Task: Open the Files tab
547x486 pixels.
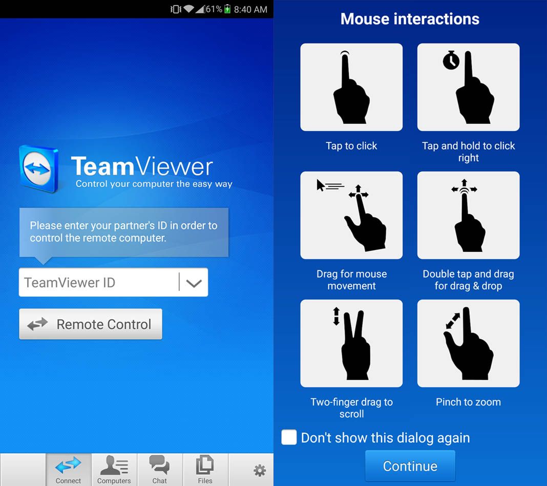Action: coord(205,470)
